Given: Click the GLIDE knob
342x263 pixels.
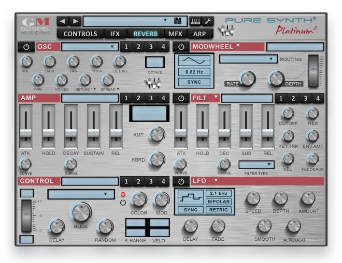Looking at the screenshot, I should 81,212.
